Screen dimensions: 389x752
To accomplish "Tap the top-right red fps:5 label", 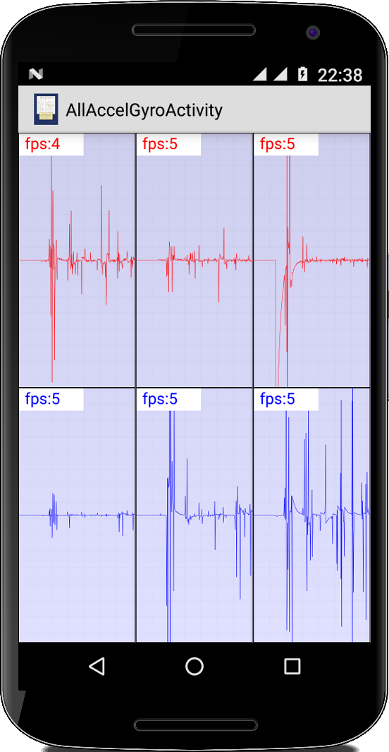I will [278, 144].
